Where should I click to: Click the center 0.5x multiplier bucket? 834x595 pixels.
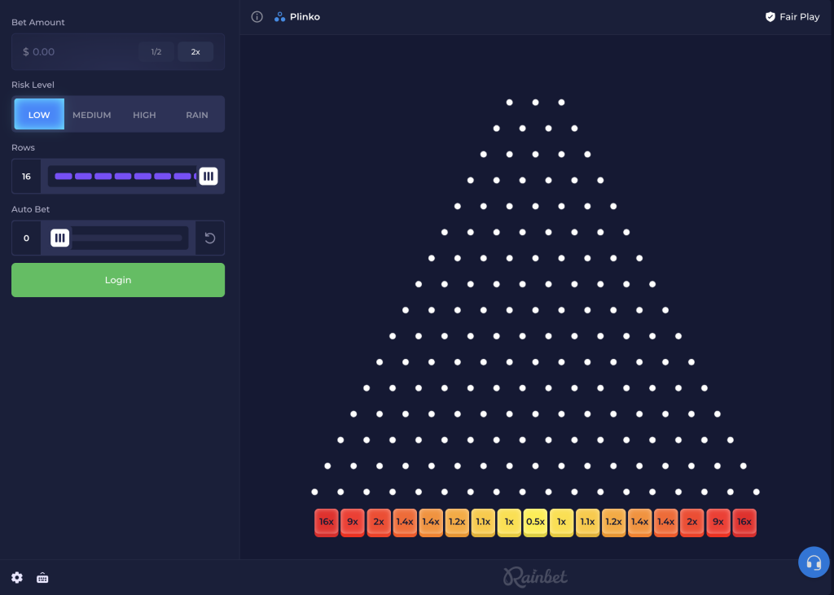point(535,523)
